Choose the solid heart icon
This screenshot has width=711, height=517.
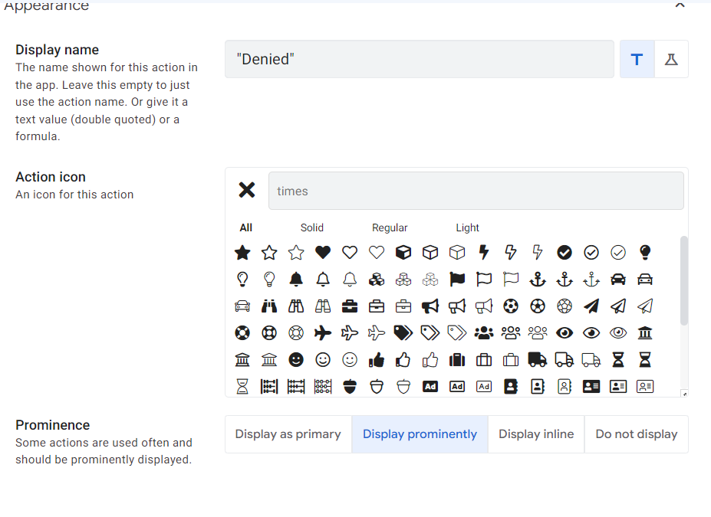[323, 252]
